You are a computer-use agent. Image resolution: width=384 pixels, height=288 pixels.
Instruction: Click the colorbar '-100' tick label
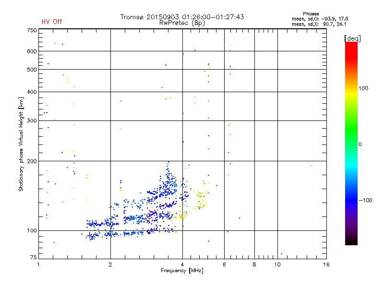pos(366,200)
